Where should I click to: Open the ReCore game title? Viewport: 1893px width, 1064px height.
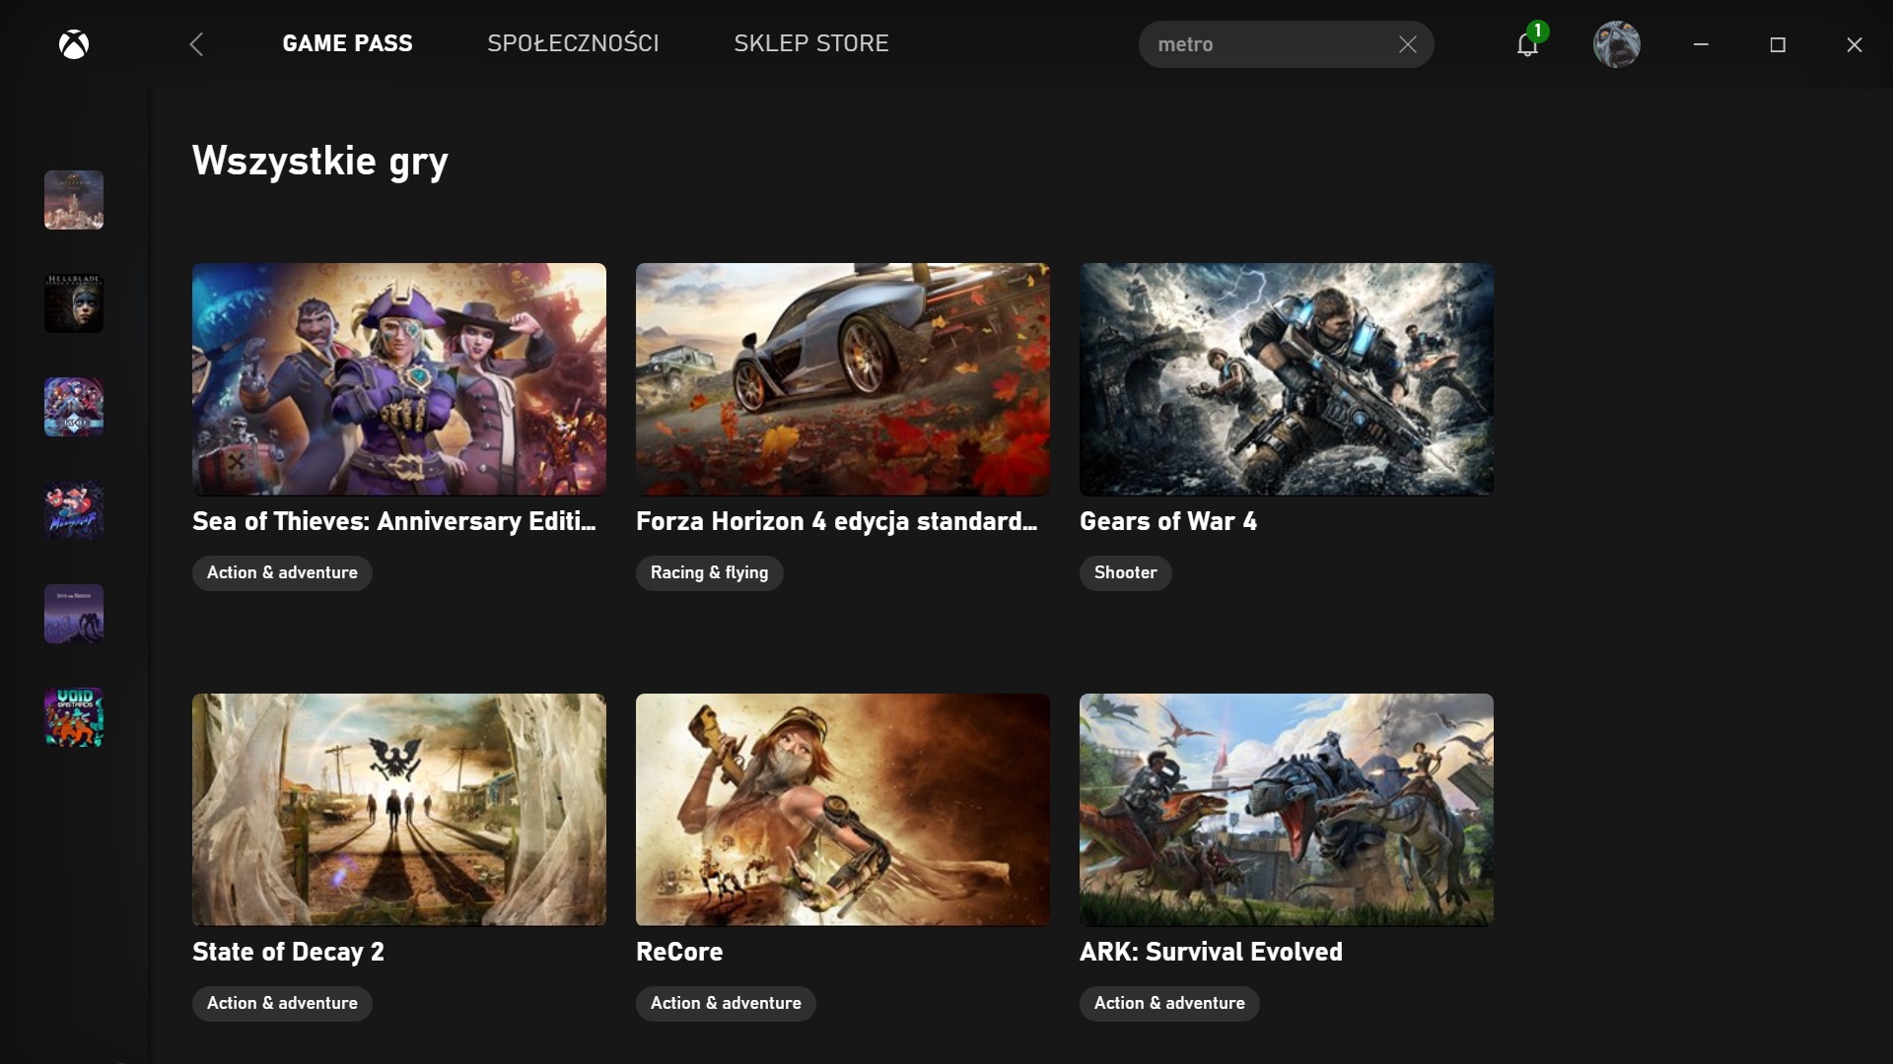click(x=679, y=952)
